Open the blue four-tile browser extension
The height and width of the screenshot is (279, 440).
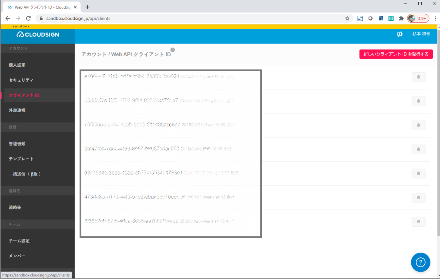[x=381, y=18]
